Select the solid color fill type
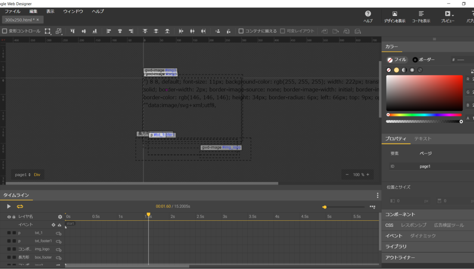The width and height of the screenshot is (474, 269). tap(396, 70)
